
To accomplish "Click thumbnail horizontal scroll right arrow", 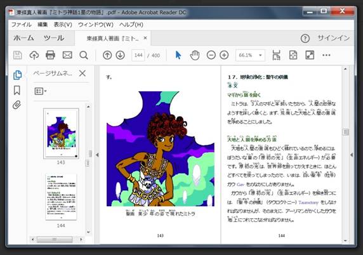I will tap(81, 240).
